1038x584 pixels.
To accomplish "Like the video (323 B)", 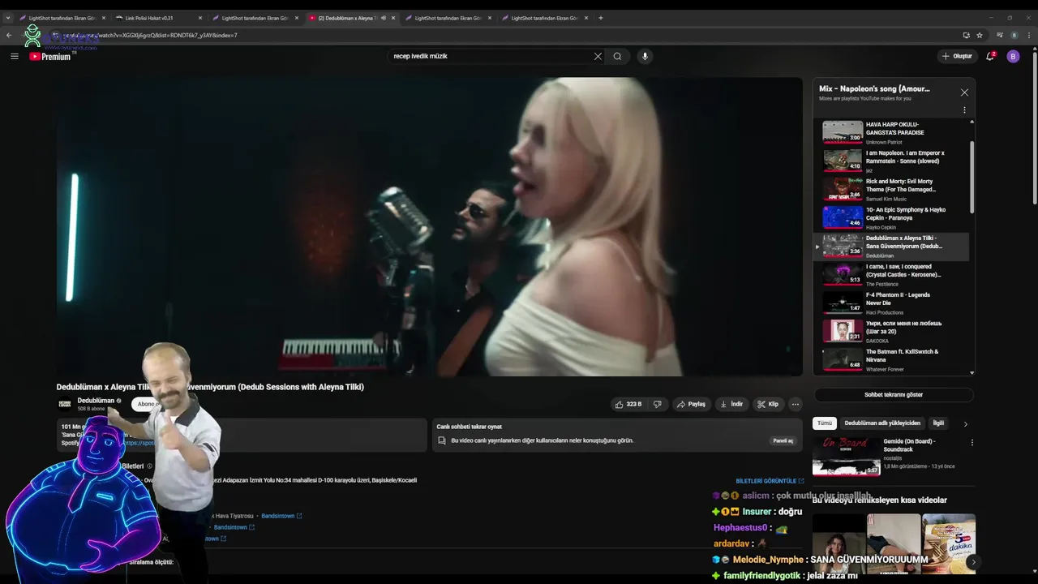I will (x=628, y=404).
